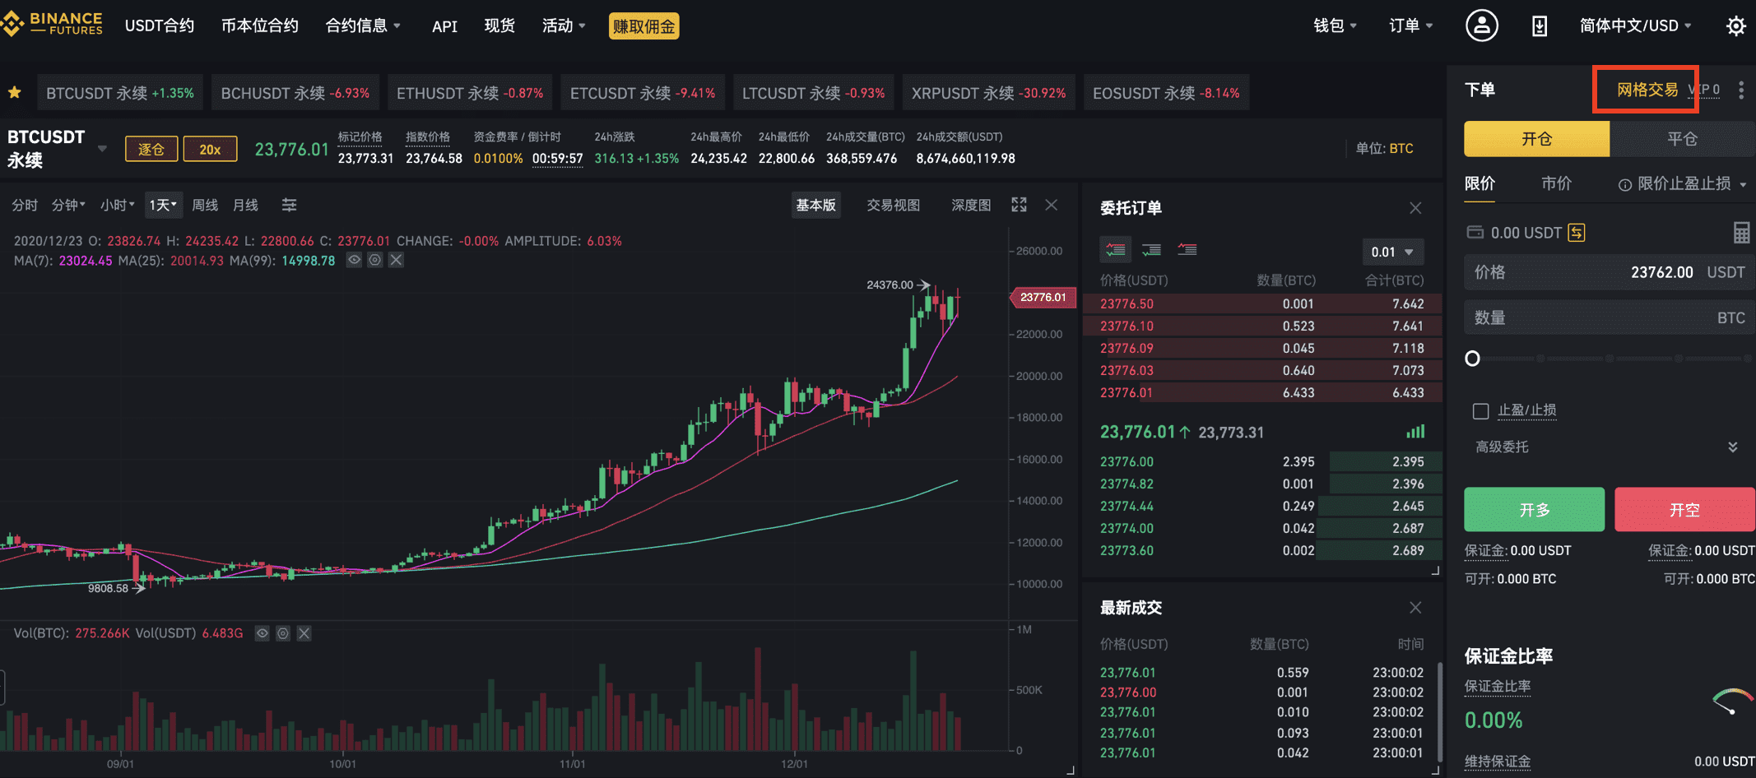The height and width of the screenshot is (778, 1756).
Task: Open the 币本位合约 menu item
Action: click(x=259, y=25)
